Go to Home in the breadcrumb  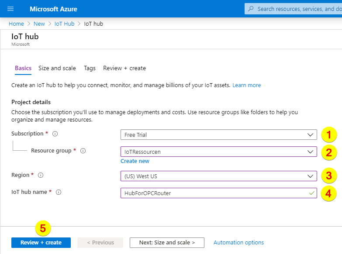16,24
